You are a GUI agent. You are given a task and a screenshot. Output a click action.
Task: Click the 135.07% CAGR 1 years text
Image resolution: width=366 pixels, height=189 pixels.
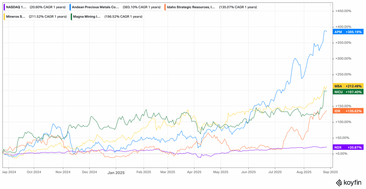pos(238,7)
